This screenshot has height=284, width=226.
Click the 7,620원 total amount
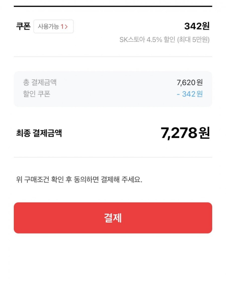189,82
